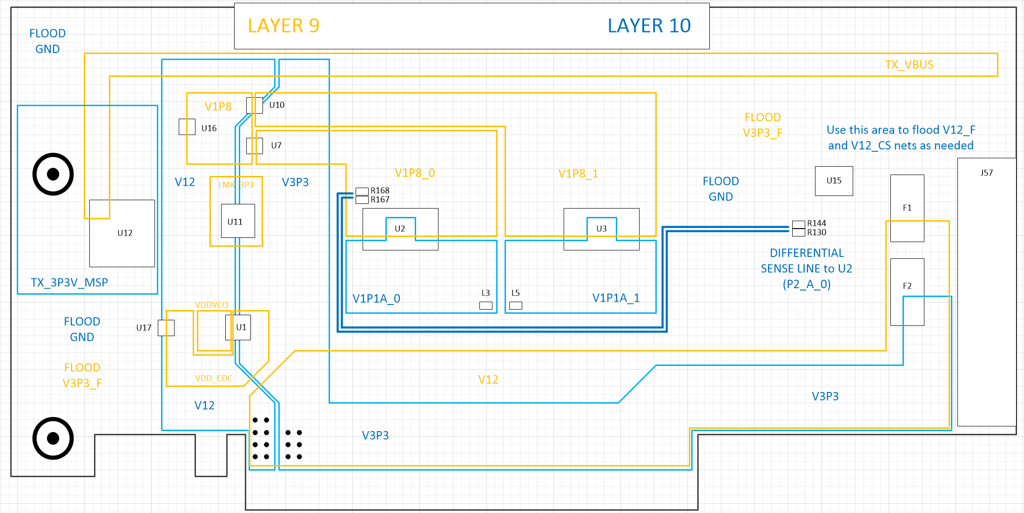Viewport: 1024px width, 513px height.
Task: Select the V1P8_1 region label
Action: [578, 174]
